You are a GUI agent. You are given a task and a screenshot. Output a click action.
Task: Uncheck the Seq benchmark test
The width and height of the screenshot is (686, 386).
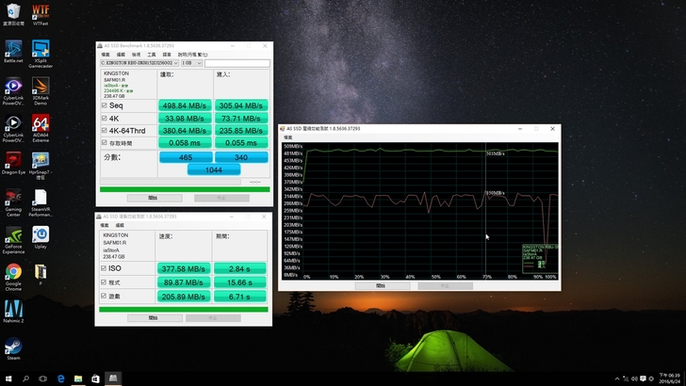click(x=103, y=105)
